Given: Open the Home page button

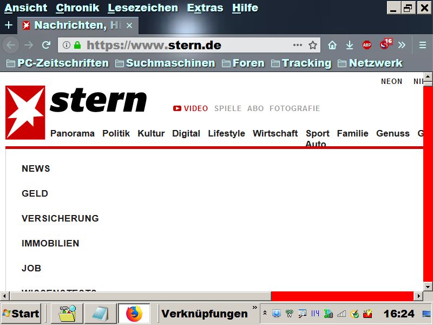Looking at the screenshot, I should click(332, 45).
